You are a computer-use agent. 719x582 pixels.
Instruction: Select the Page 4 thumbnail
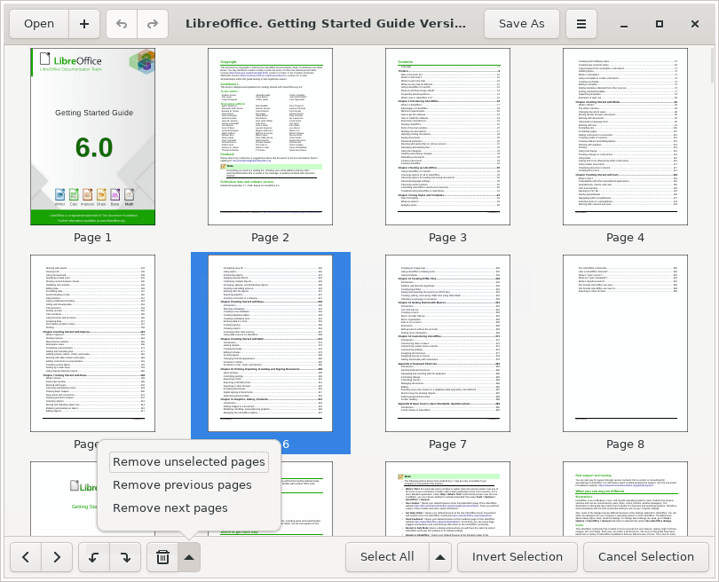point(625,137)
